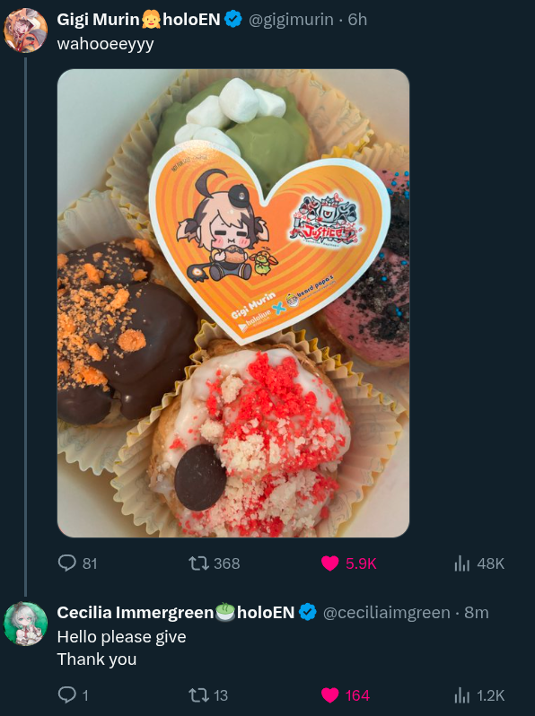Unlike Gigi Murin's tweet via pink heart

pyautogui.click(x=329, y=563)
